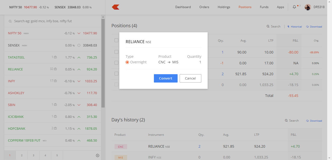Image resolution: width=332 pixels, height=160 pixels.
Task: Switch to watchlist tab 4
Action: coord(45,155)
